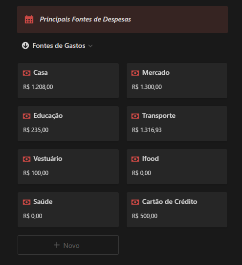Expand the chevron next to Fontes de Gastos

click(90, 46)
